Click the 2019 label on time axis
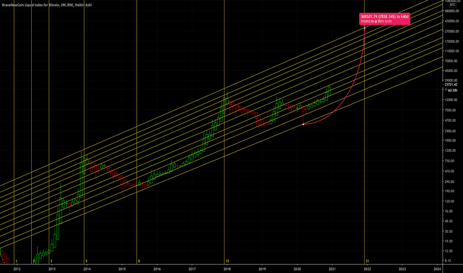463x273 pixels. (x=262, y=269)
